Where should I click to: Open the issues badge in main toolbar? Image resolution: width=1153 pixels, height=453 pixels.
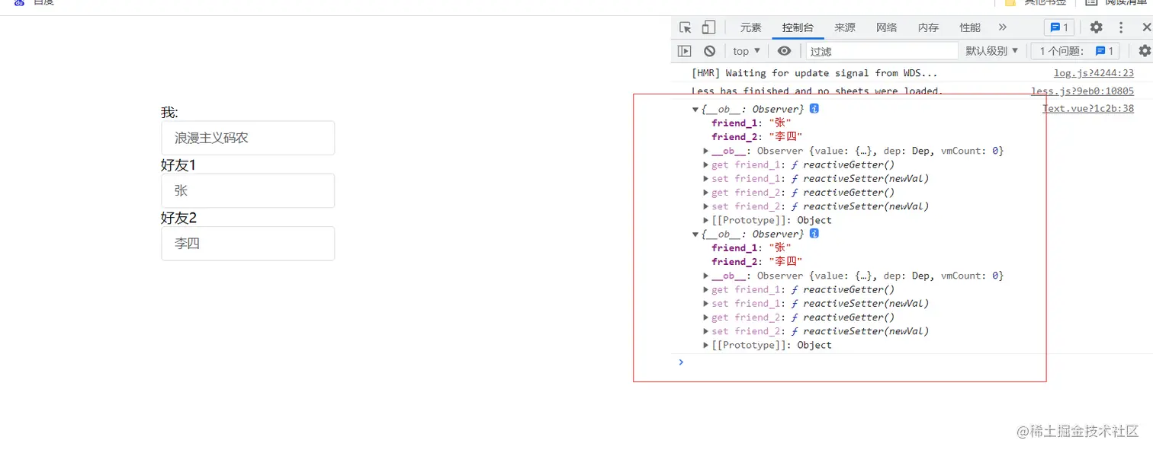coord(1059,27)
